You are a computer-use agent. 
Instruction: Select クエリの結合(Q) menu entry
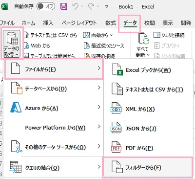(x=53, y=168)
